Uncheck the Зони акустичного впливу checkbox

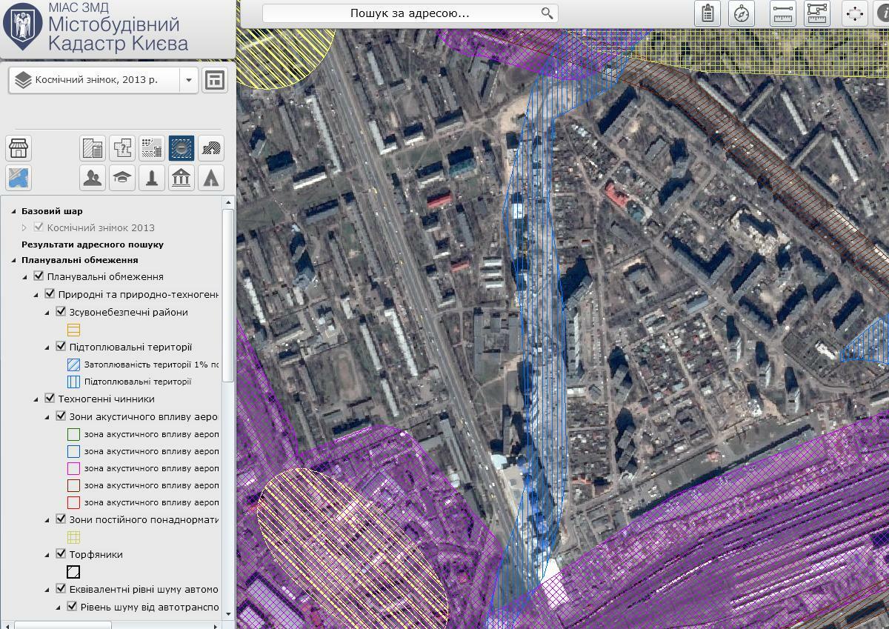click(x=61, y=416)
